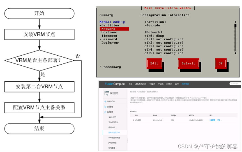
Task: Click the search keyword input field
Action: [235, 84]
